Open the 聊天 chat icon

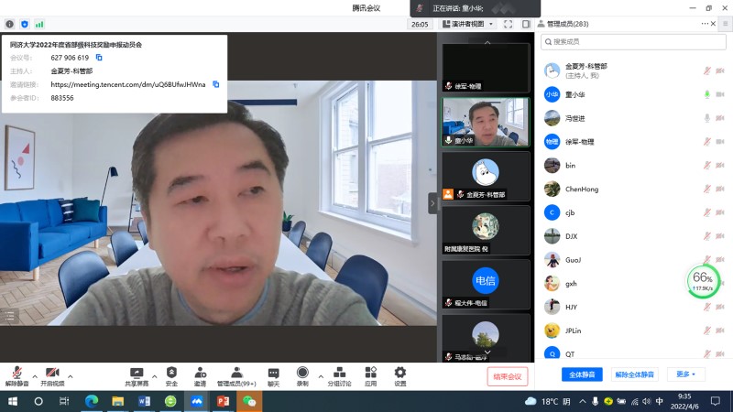(x=273, y=376)
